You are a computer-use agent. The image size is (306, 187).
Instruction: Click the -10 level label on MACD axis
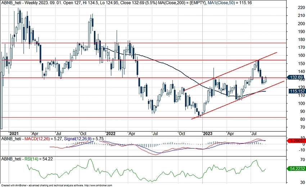302,150
